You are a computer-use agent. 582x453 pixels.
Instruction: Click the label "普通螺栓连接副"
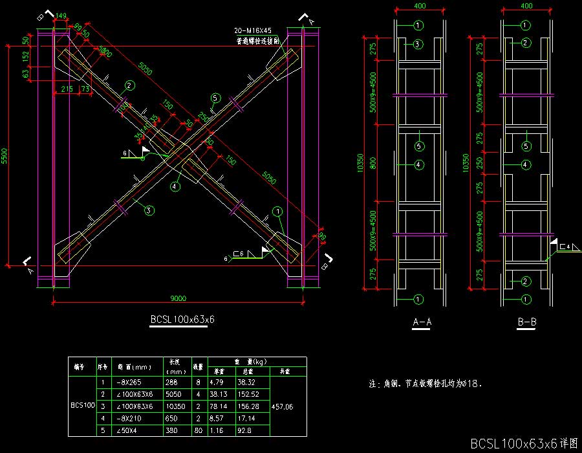257,41
